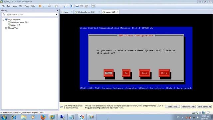The width and height of the screenshot is (213, 120).
Task: Collapse the My Computer tree node
Action: (x=3, y=20)
